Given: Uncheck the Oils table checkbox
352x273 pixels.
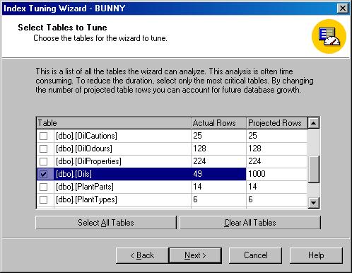Looking at the screenshot, I should tap(43, 174).
